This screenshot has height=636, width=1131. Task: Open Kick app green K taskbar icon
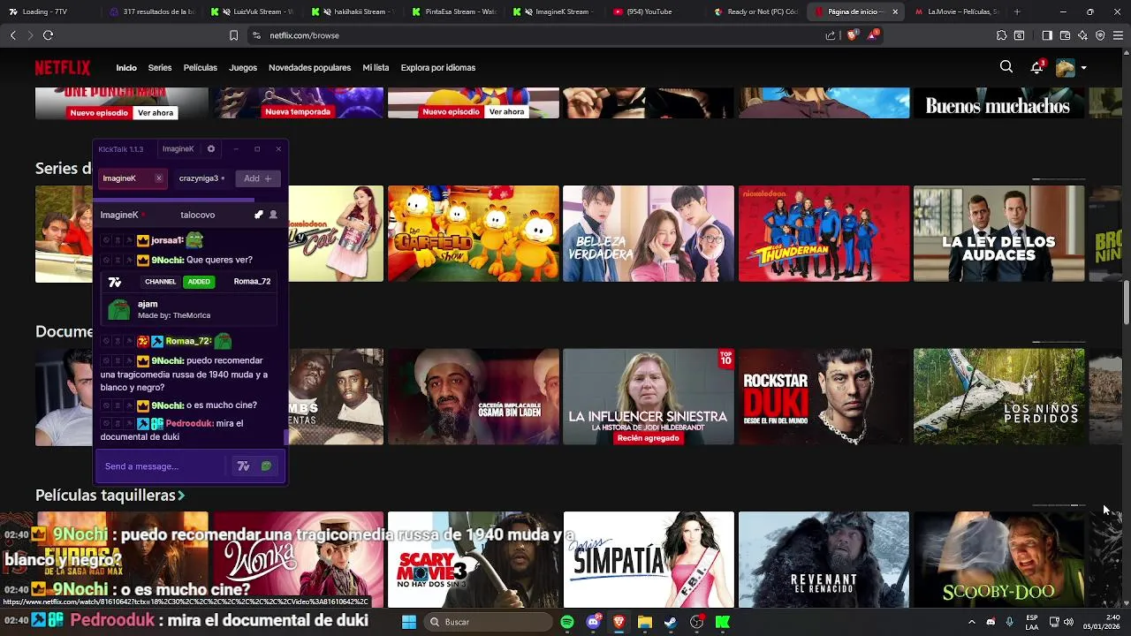[x=723, y=622]
